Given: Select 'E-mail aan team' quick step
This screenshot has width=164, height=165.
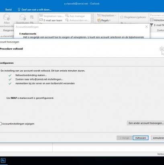Looking at the screenshot, I should click(x=51, y=20).
